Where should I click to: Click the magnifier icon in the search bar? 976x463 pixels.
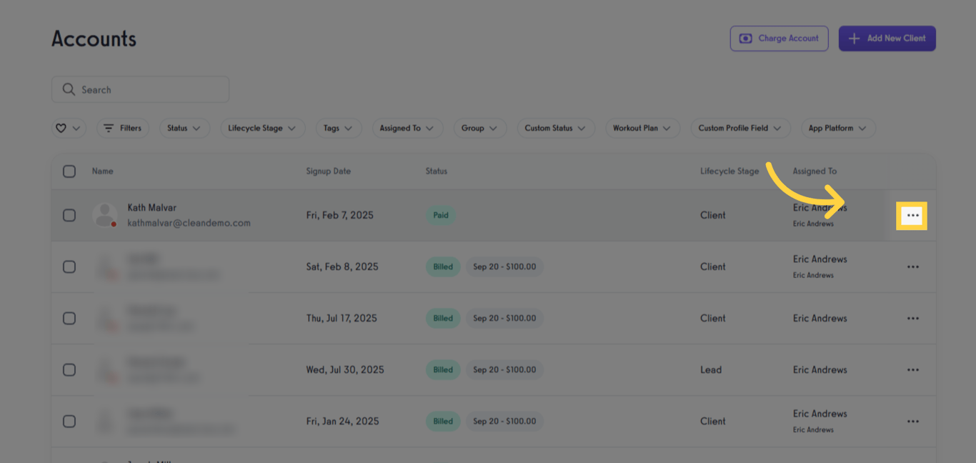[x=69, y=89]
